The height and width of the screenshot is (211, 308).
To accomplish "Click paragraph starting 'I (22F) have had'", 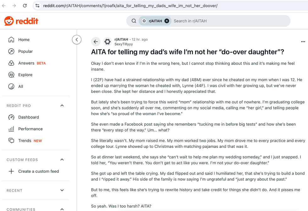I will pyautogui.click(x=196, y=86).
